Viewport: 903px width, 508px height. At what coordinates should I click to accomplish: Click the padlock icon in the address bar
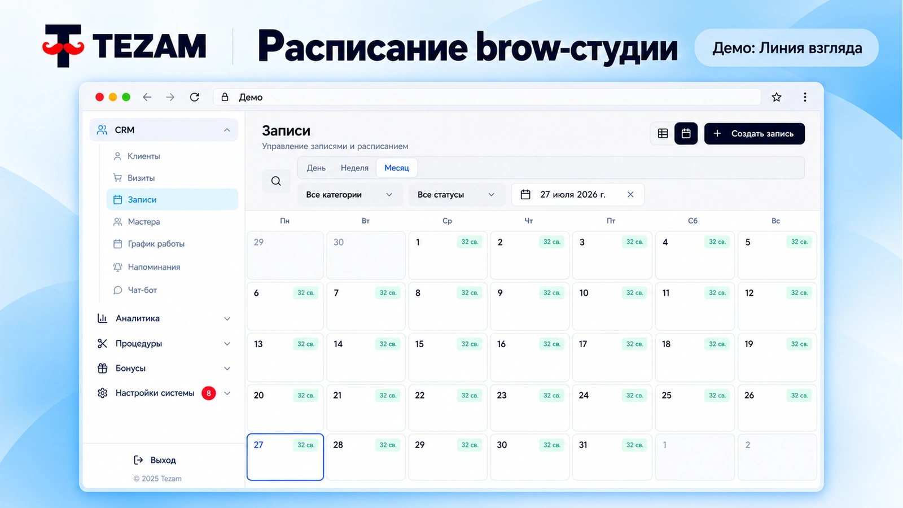tap(225, 97)
